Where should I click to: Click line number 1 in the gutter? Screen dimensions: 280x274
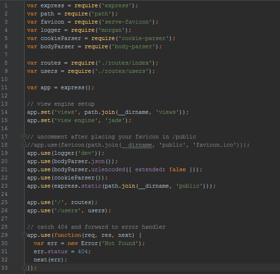pos(6,5)
